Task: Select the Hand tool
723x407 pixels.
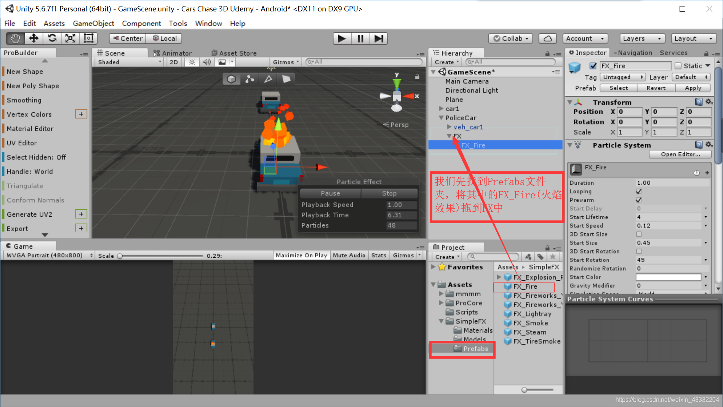Action: point(15,38)
